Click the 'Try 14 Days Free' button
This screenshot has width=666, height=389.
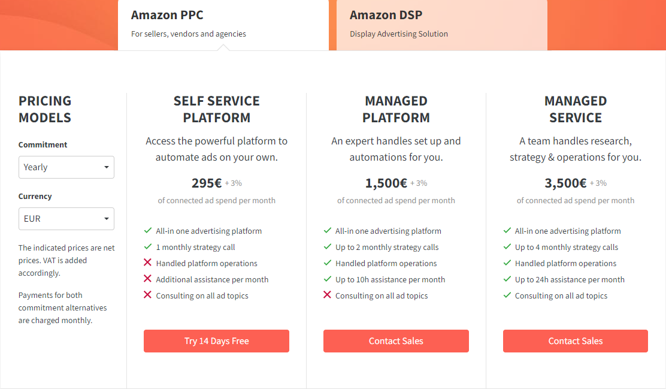216,341
